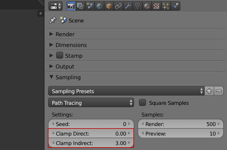Click the Scene datablock icon
The image size is (227, 150).
point(63,20)
